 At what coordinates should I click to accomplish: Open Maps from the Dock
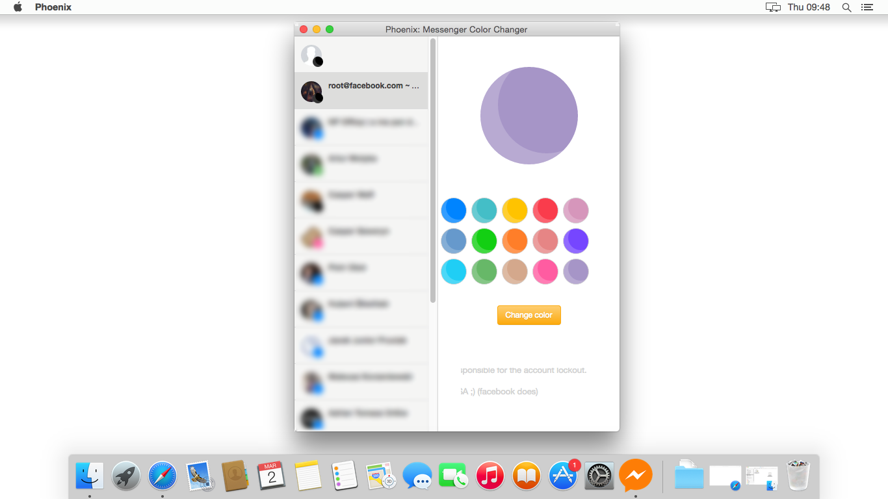[381, 476]
